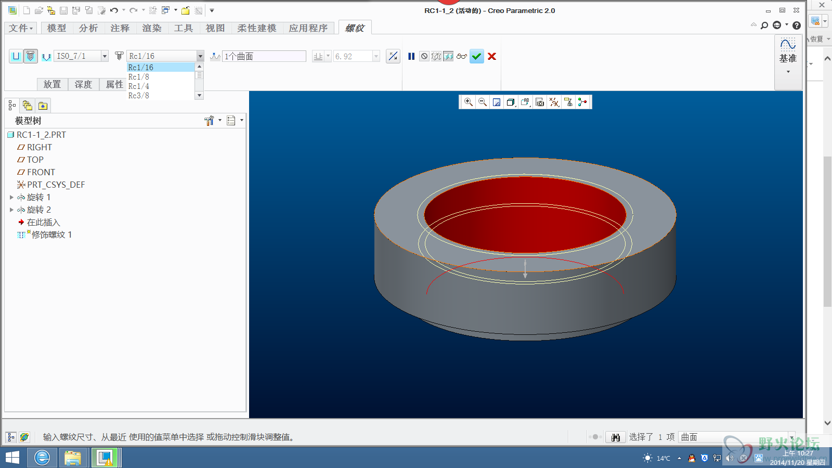832x468 pixels.
Task: Choose Rc3/8 thread size from list
Action: coord(161,96)
